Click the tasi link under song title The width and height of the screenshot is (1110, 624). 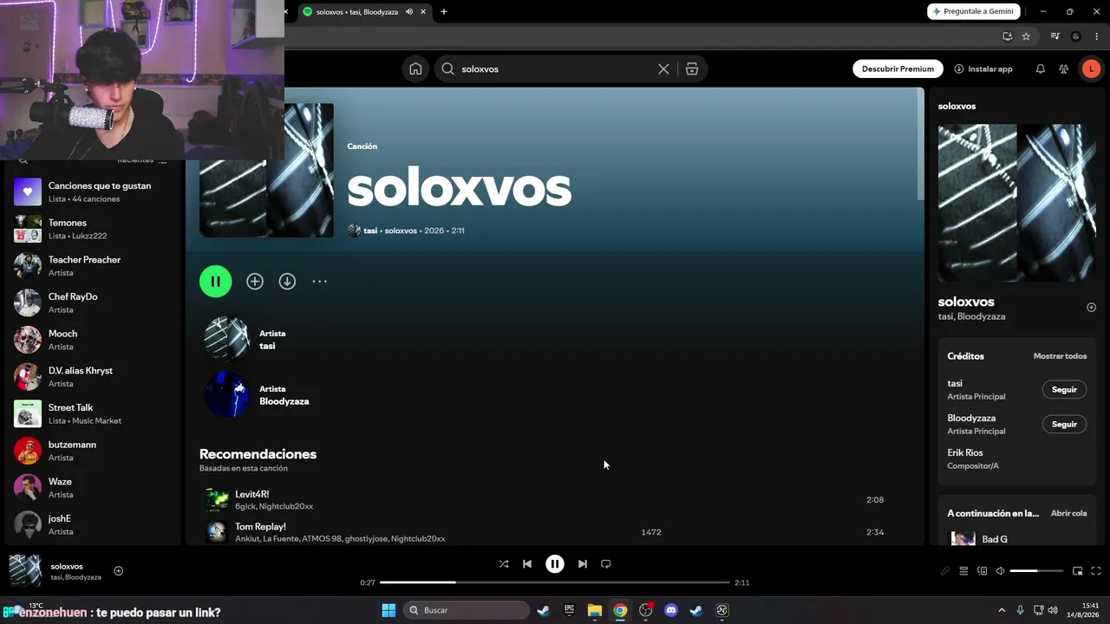click(x=370, y=231)
